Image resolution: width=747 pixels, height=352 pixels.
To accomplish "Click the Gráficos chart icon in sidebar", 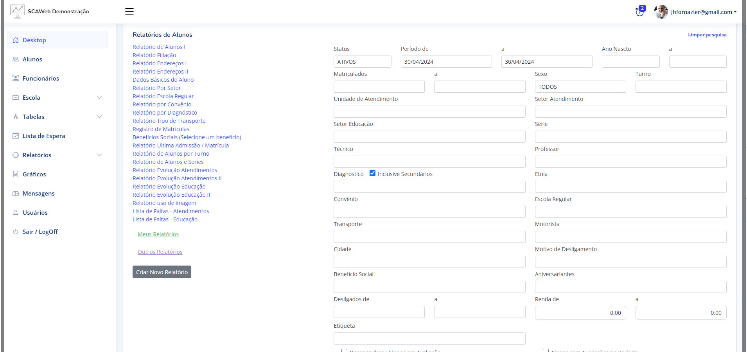I will pyautogui.click(x=16, y=174).
